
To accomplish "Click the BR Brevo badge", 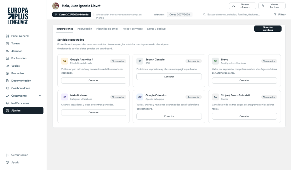I will [x=215, y=61].
